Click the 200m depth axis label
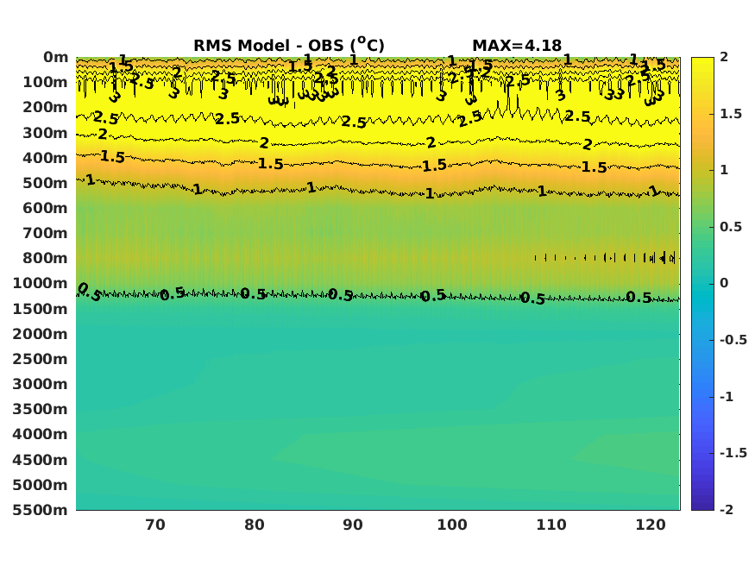Image resolution: width=755 pixels, height=566 pixels. click(x=45, y=107)
